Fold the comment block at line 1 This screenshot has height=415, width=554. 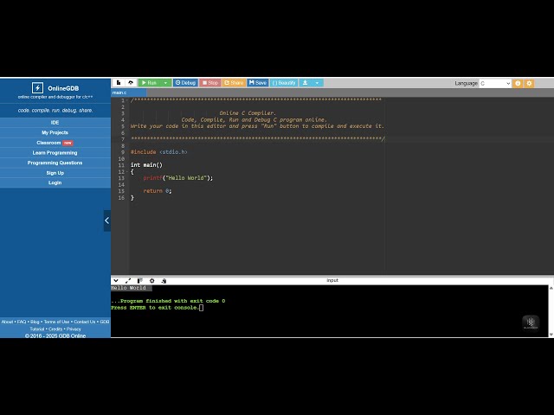tap(127, 100)
